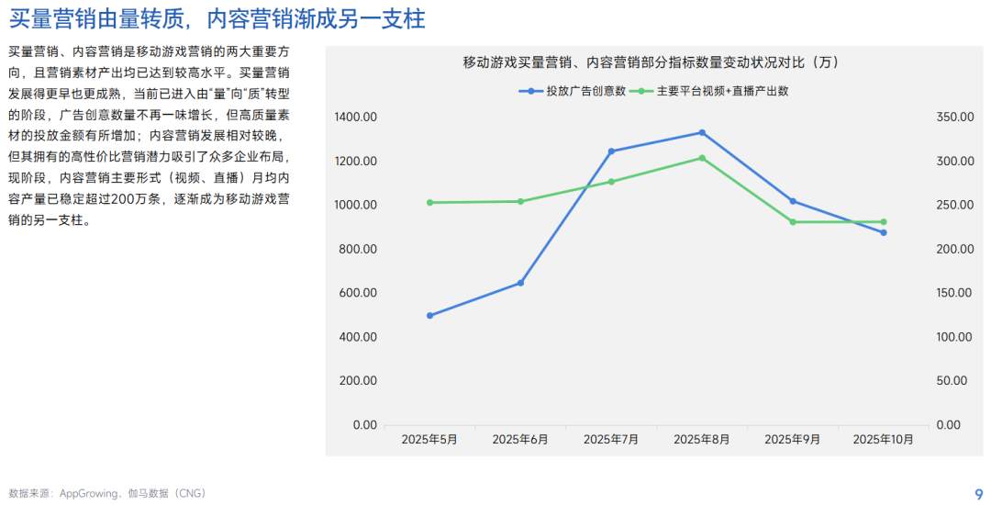Click the blue data point at 2025年10月
The height and width of the screenshot is (505, 991).
click(x=884, y=232)
